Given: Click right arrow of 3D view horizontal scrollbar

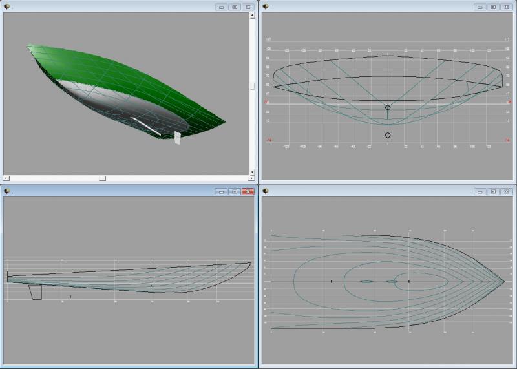Looking at the screenshot, I should (x=244, y=178).
